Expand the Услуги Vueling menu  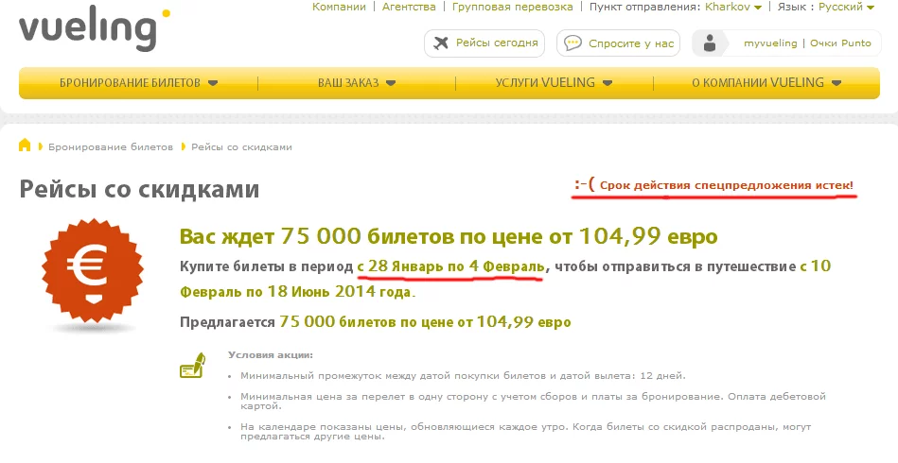point(554,83)
